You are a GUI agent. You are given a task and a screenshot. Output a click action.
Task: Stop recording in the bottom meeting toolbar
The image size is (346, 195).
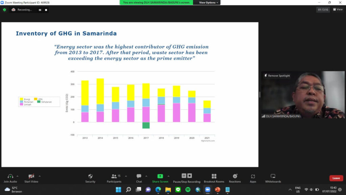coord(190,176)
